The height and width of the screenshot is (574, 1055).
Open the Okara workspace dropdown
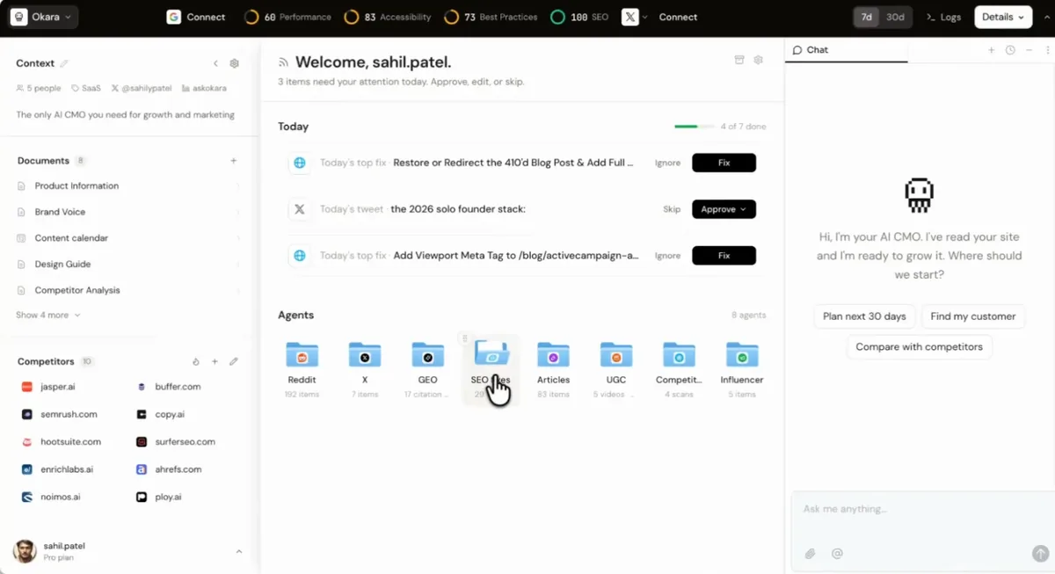click(x=43, y=17)
